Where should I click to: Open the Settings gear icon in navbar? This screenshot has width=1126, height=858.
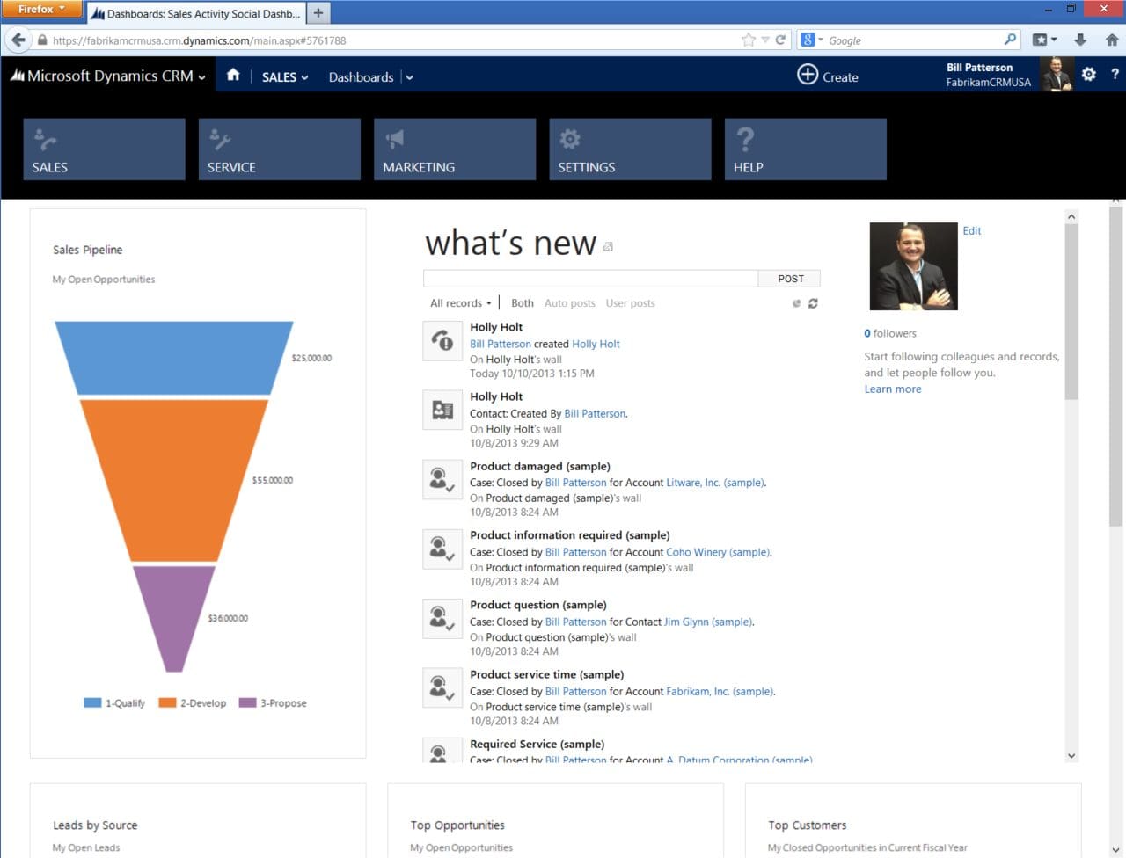pos(1088,76)
